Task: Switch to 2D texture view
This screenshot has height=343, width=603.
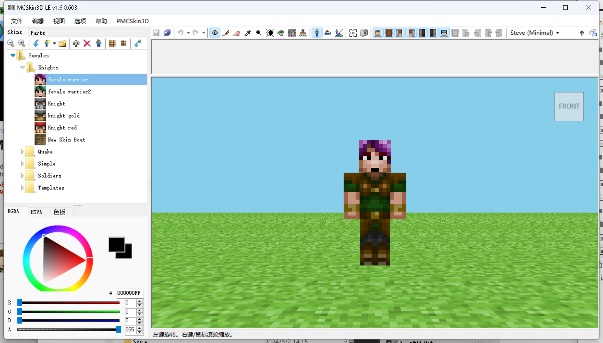Action: pyautogui.click(x=328, y=33)
